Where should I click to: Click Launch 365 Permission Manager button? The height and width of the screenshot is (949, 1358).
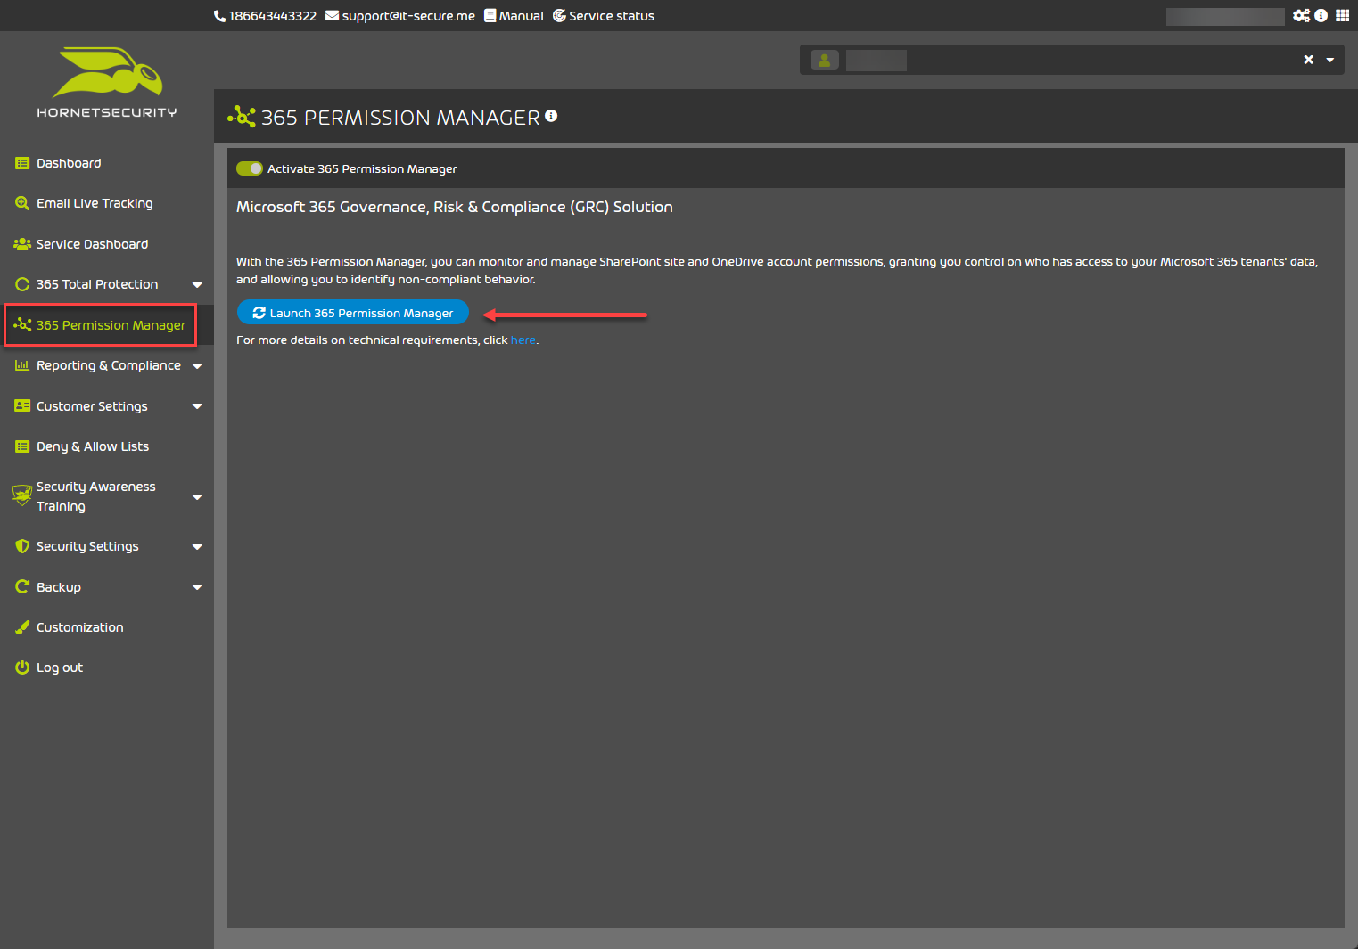point(353,313)
